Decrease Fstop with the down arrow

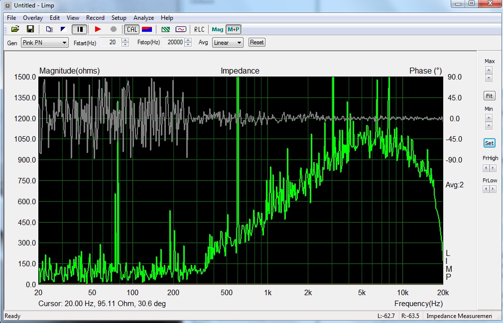(188, 45)
